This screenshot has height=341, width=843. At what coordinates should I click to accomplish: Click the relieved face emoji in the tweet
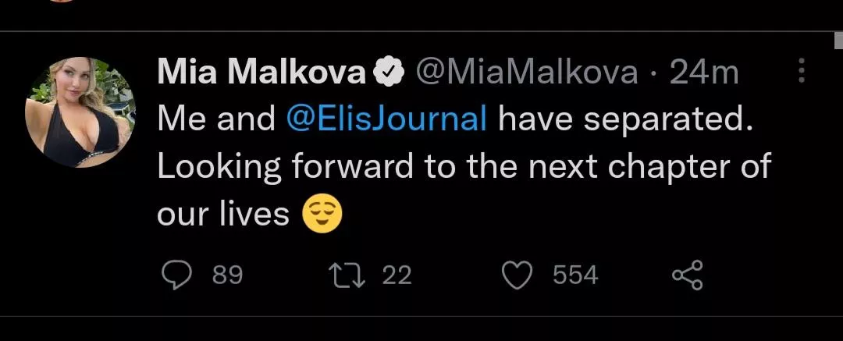pos(323,213)
